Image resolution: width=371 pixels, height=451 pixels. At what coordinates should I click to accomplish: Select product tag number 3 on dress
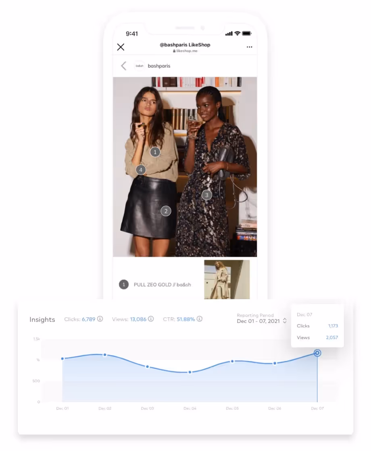pos(206,195)
